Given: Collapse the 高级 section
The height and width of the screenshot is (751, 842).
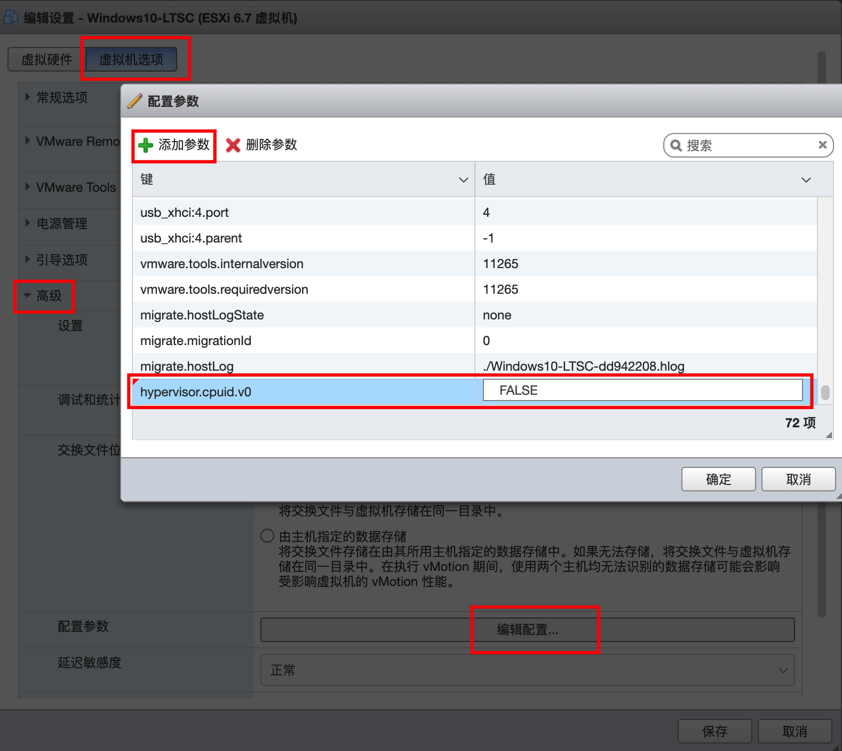Looking at the screenshot, I should pyautogui.click(x=27, y=295).
